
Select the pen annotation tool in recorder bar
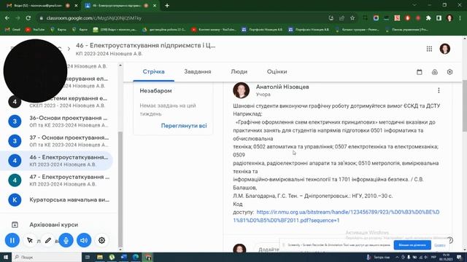(x=48, y=240)
